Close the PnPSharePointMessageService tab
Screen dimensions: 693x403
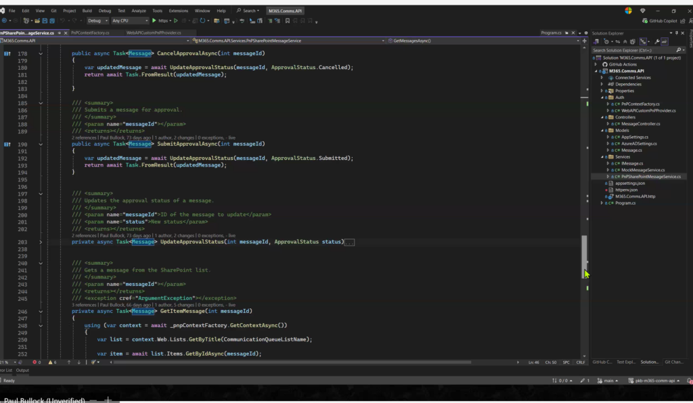(x=66, y=33)
